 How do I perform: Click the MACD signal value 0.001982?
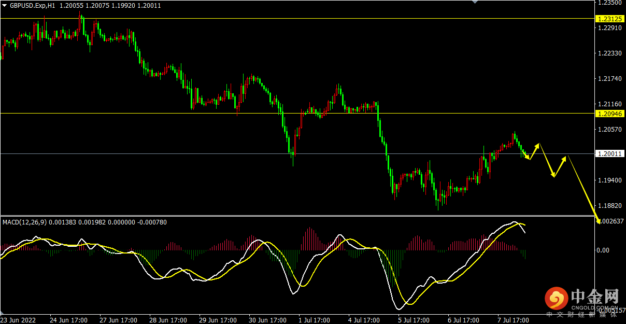click(92, 222)
